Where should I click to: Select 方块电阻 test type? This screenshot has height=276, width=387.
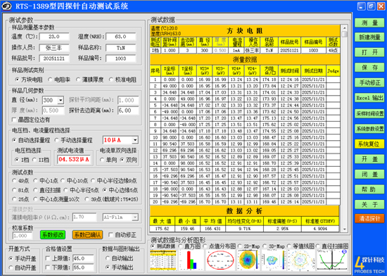[29, 80]
